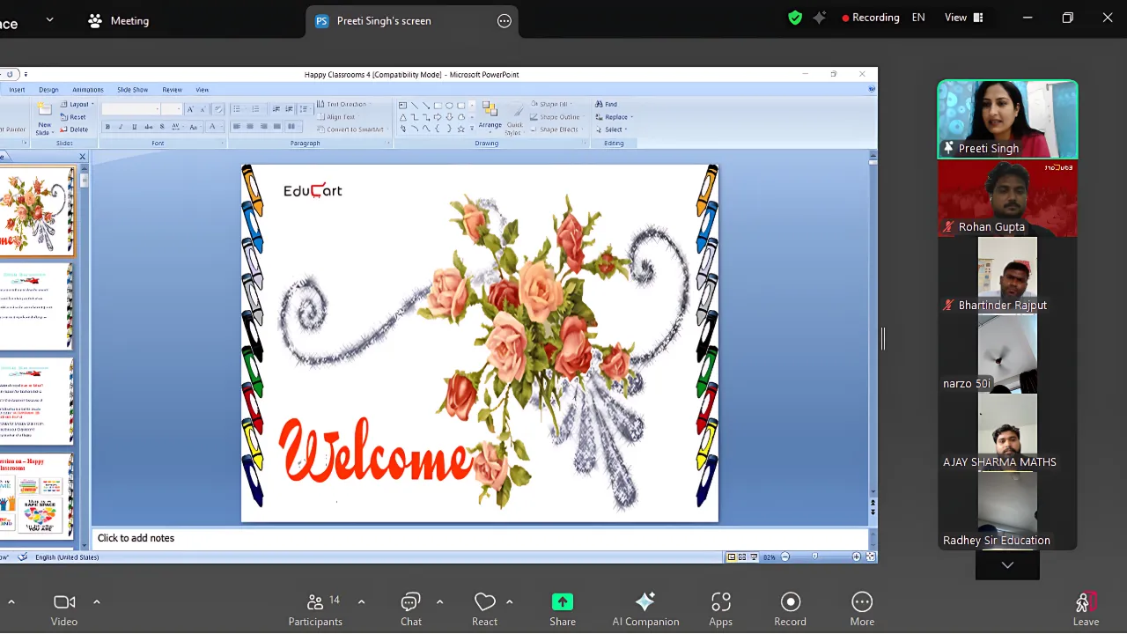Click the Underline formatting button

134,127
